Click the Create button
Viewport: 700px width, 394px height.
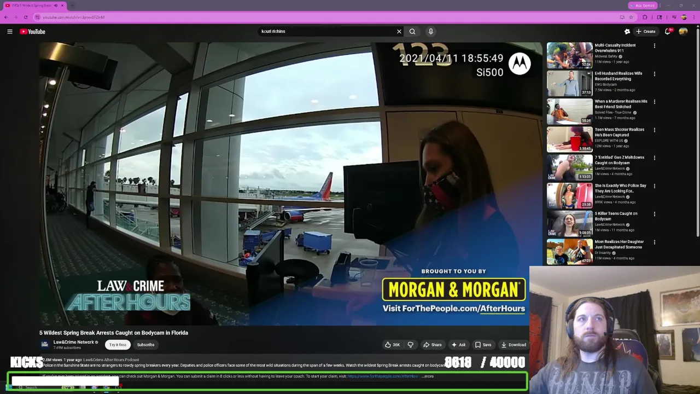click(645, 31)
